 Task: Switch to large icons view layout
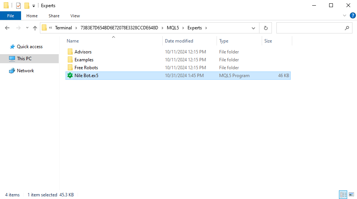pyautogui.click(x=351, y=195)
